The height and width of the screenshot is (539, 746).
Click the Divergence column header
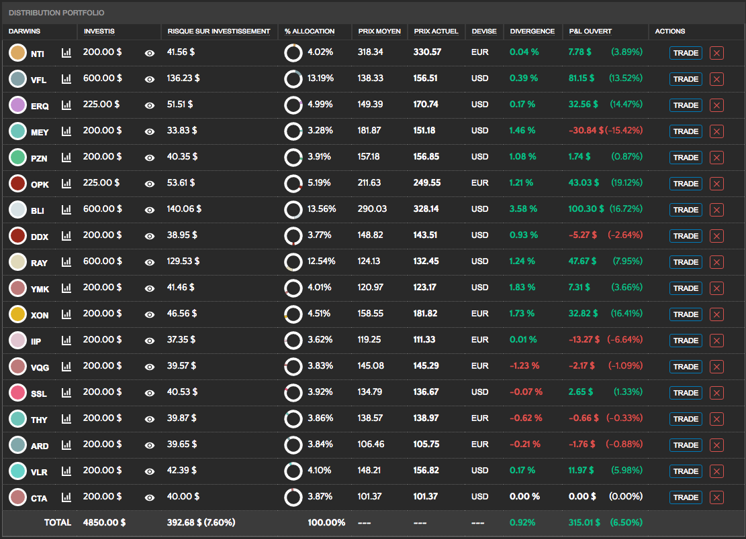(x=532, y=32)
